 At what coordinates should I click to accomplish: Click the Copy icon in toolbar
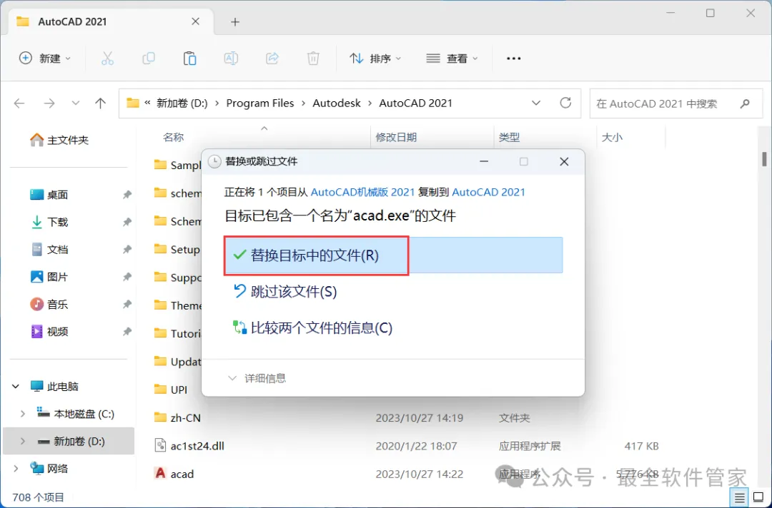(x=148, y=59)
